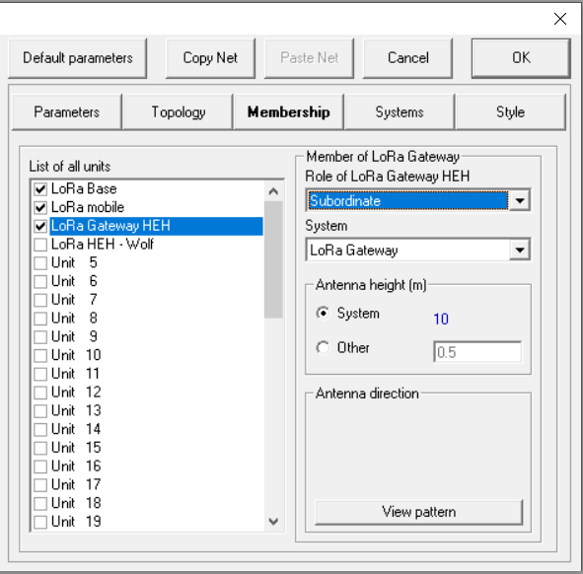Switch to the Parameters tab
Image resolution: width=583 pixels, height=574 pixels.
[66, 111]
